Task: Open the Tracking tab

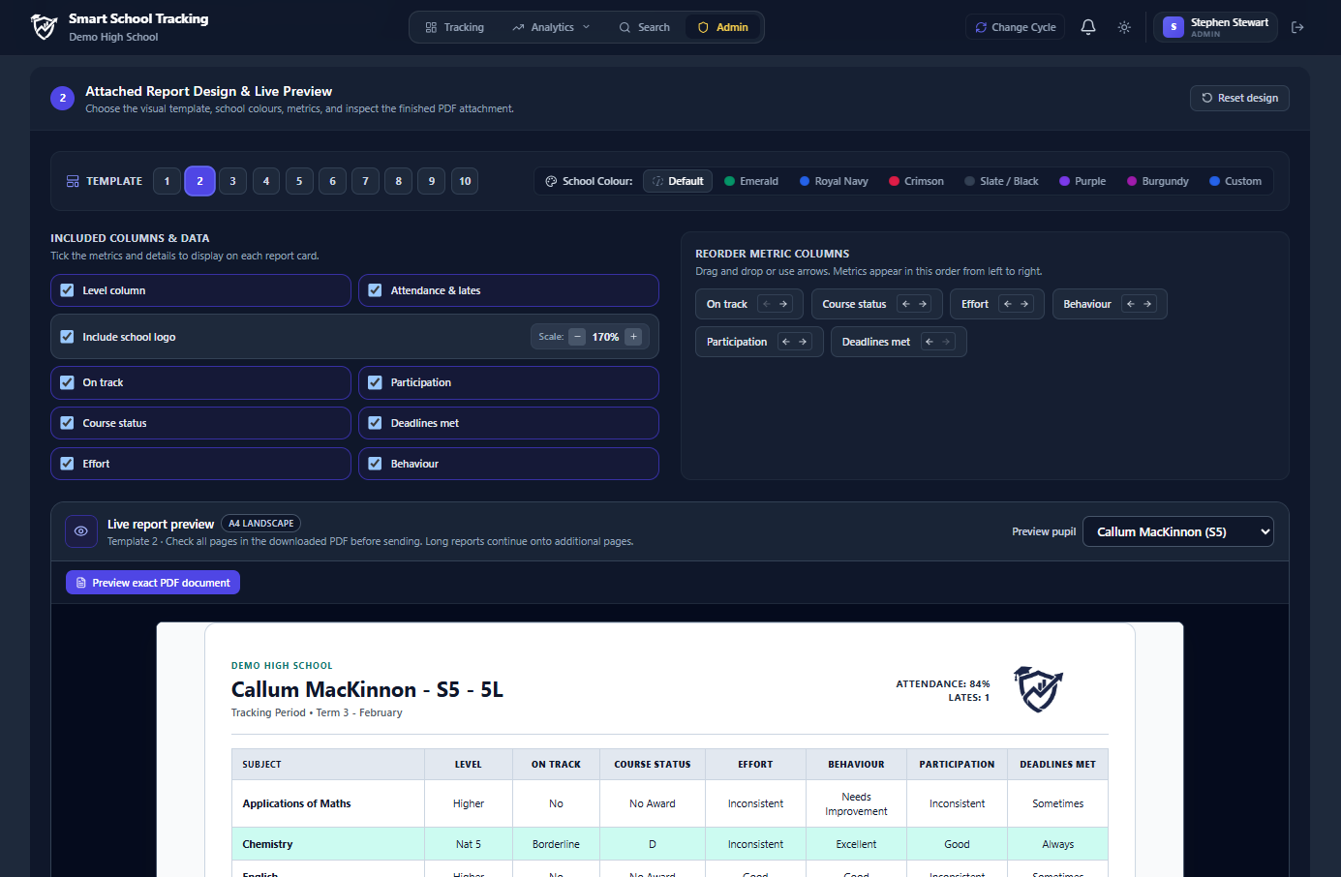Action: click(455, 27)
